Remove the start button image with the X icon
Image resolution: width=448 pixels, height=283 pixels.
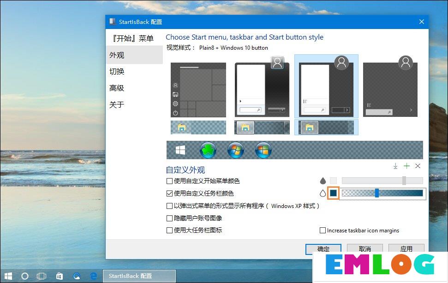418,166
